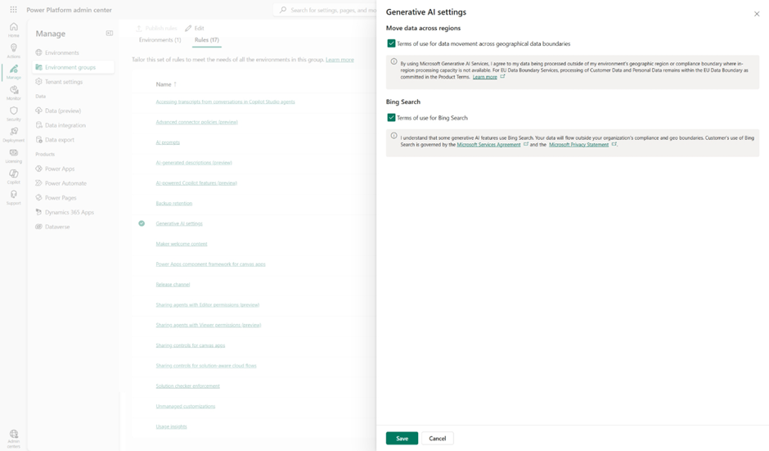Open Support headset in left rail
Image resolution: width=769 pixels, height=451 pixels.
tap(14, 198)
